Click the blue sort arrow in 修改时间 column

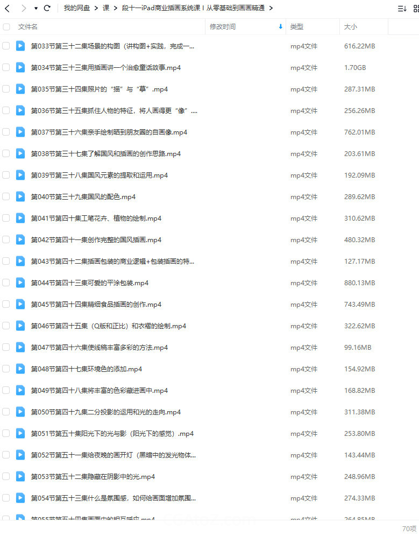[x=281, y=27]
